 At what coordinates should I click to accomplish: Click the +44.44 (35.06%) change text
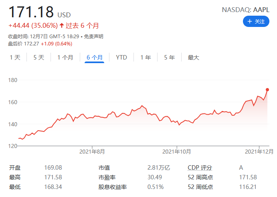point(33,25)
